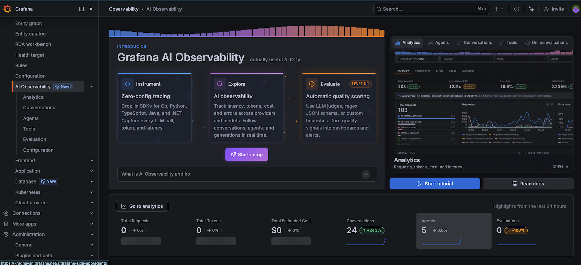Click the Read docs button
The image size is (581, 265).
point(528,184)
